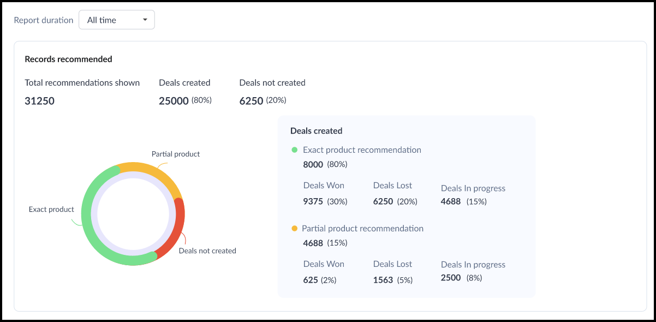The height and width of the screenshot is (322, 656).
Task: Click green dot beside Exact product recommendation
Action: tap(295, 150)
